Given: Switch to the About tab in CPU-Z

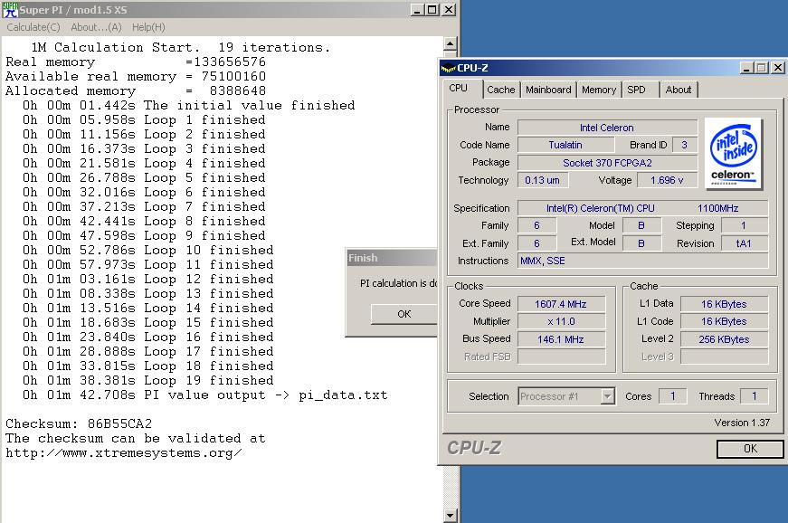Looking at the screenshot, I should click(x=678, y=90).
